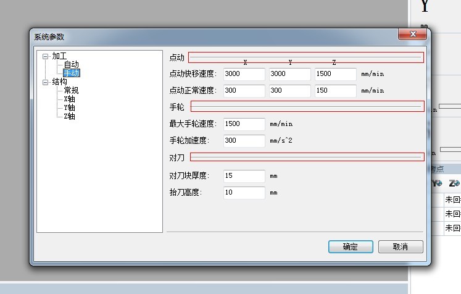
Task: Click the X 点动快移速度 field
Action: pyautogui.click(x=244, y=74)
